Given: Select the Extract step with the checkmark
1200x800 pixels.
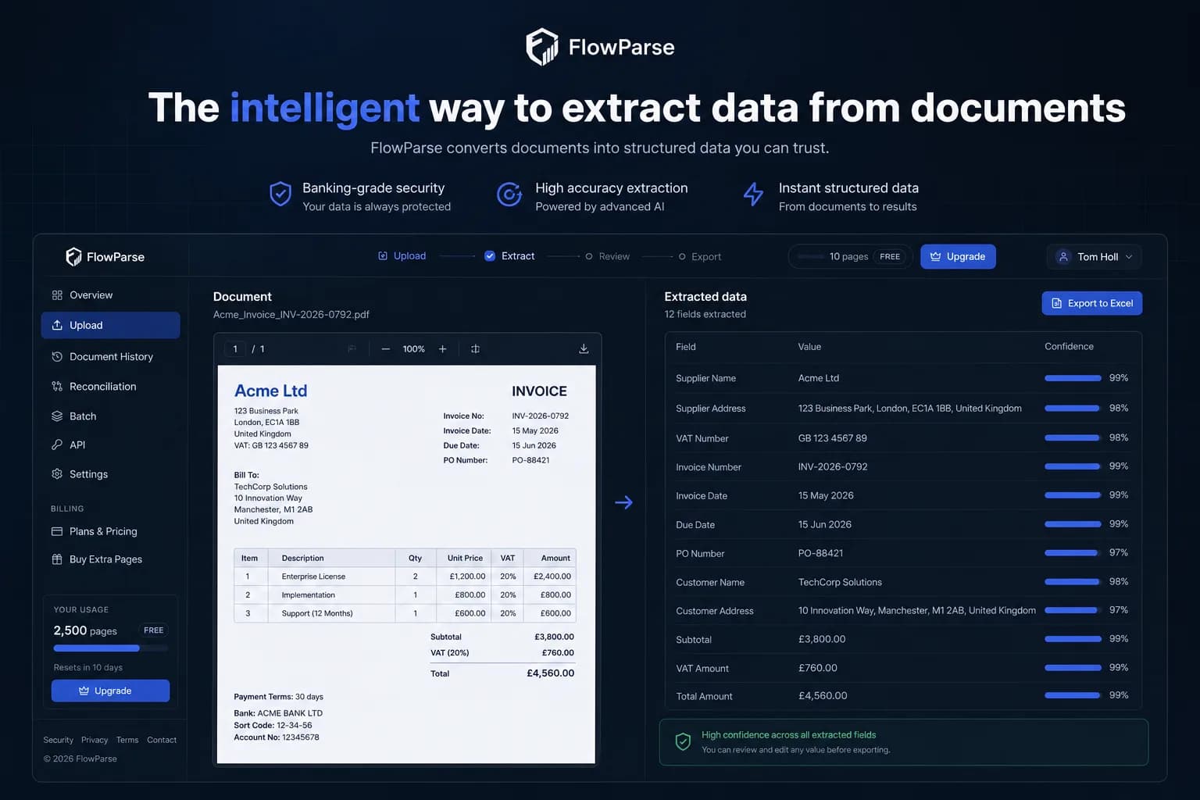Looking at the screenshot, I should (x=509, y=256).
